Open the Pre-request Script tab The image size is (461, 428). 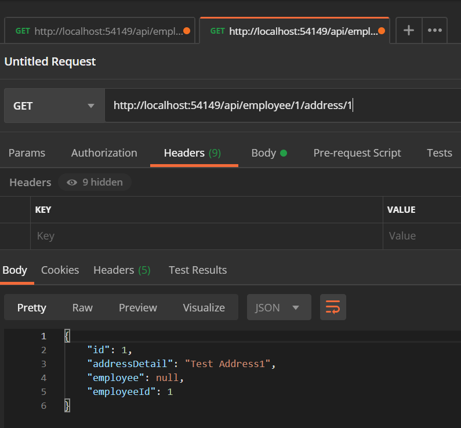click(x=357, y=153)
